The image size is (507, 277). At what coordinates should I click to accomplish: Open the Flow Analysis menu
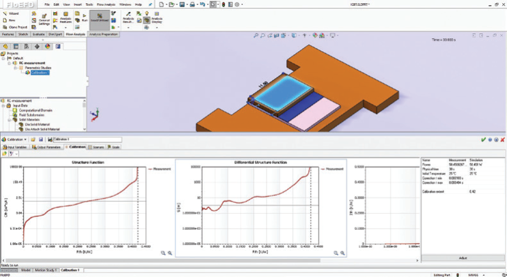point(105,4)
